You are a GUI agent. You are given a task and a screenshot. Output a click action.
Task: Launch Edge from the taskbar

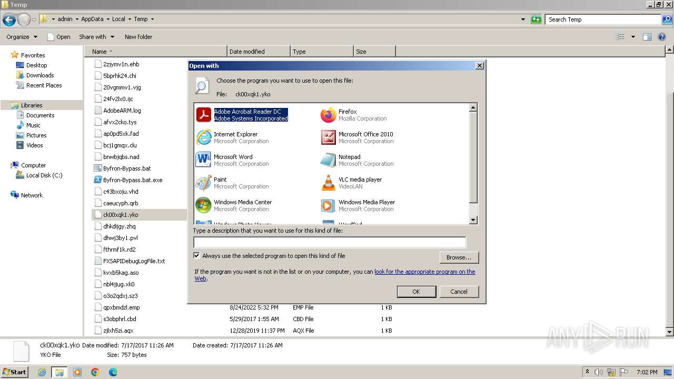[x=113, y=372]
